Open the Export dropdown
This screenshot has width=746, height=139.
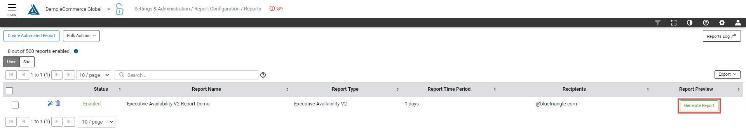[727, 75]
